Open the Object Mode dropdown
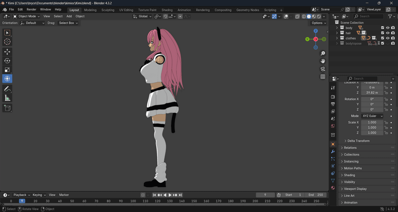Screen dimensions: 398x212 click(x=26, y=16)
